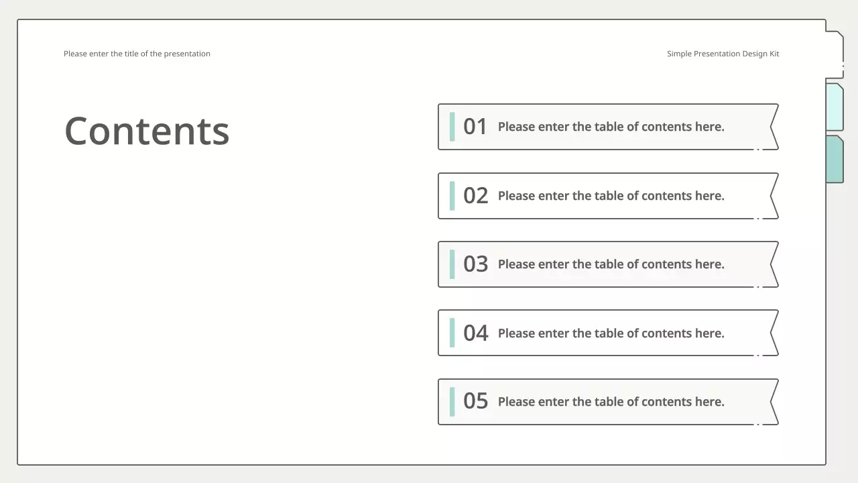
Task: Select placeholder text of contents item 03
Action: 611,264
